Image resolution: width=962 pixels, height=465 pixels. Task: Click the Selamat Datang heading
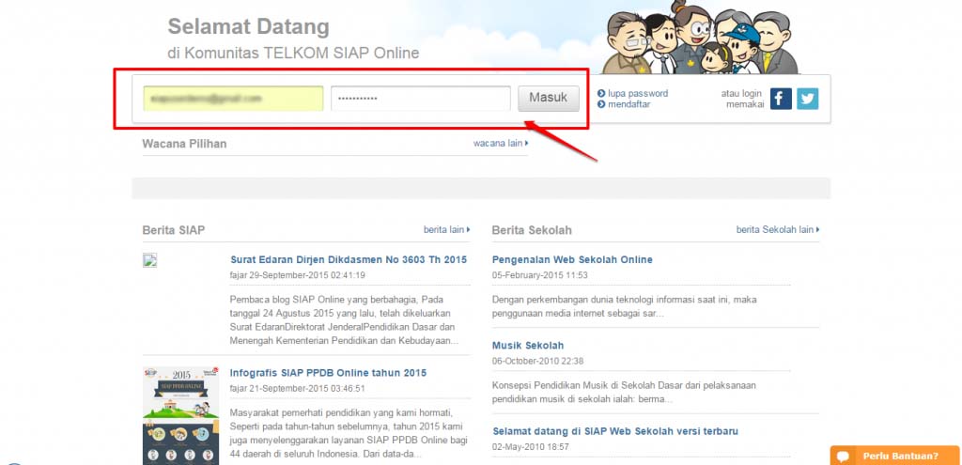[248, 27]
